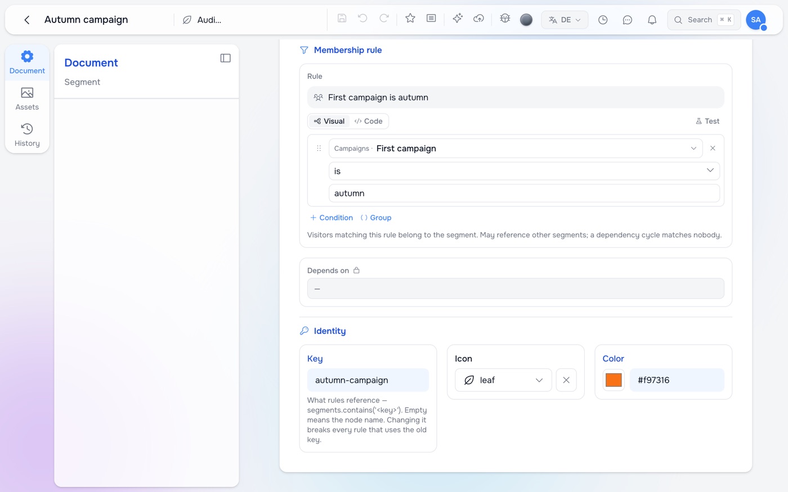Image resolution: width=788 pixels, height=492 pixels.
Task: Grab the condition drag handle
Action: [319, 148]
